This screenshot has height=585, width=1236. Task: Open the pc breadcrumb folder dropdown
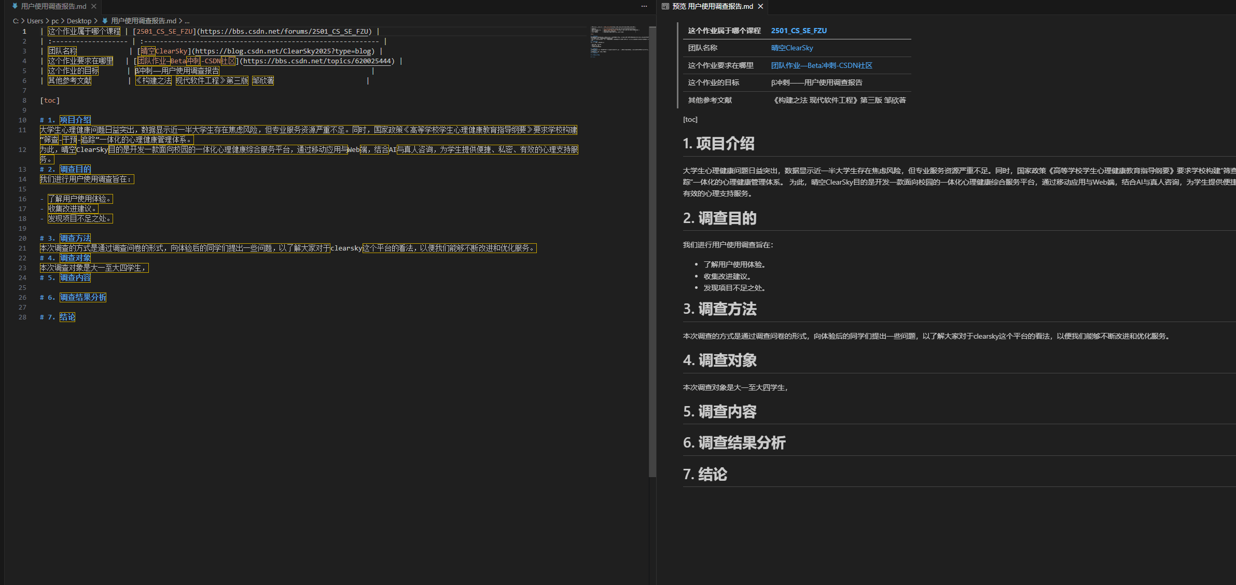55,21
